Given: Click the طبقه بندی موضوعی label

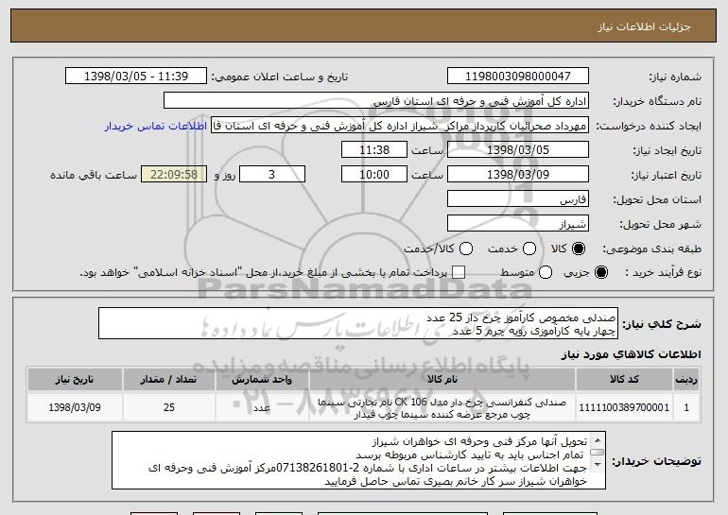Looking at the screenshot, I should click(x=651, y=249).
